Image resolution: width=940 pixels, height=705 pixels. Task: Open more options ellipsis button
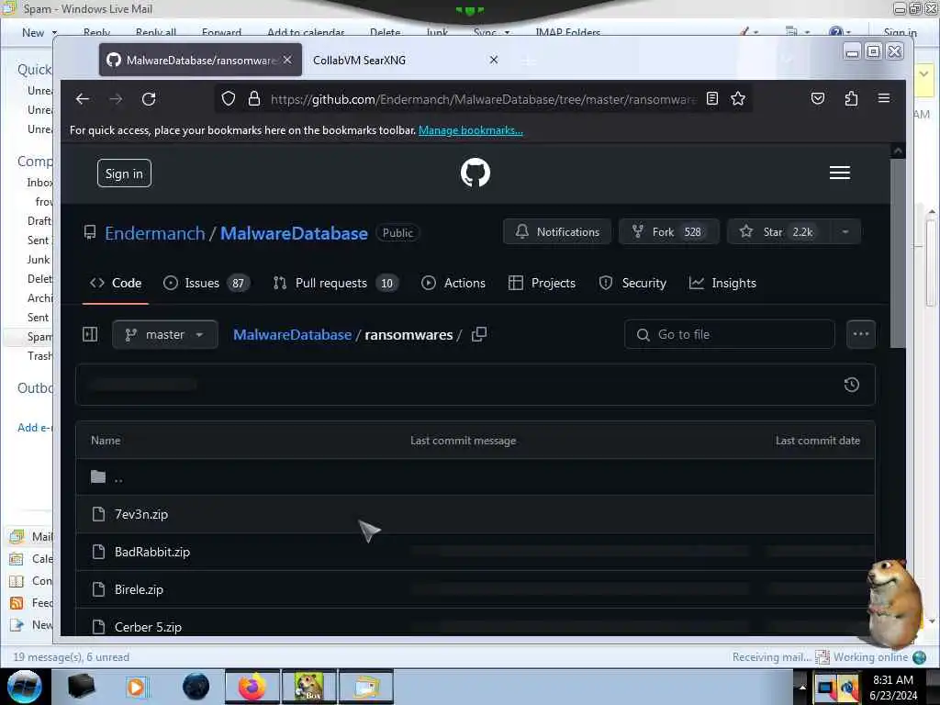pyautogui.click(x=861, y=334)
